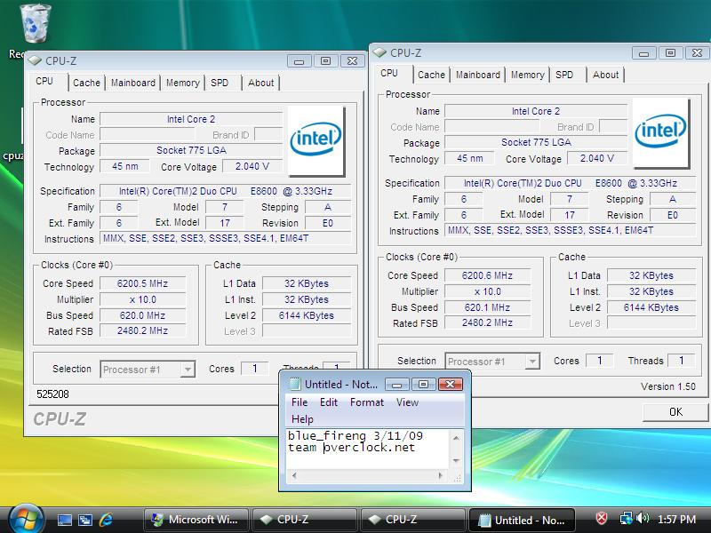711x533 pixels.
Task: Minimize the Notepad window
Action: 397,385
